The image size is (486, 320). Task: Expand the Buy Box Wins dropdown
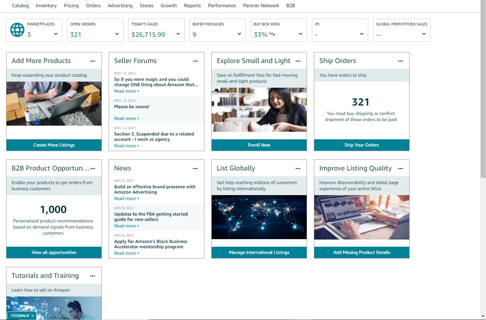point(301,34)
